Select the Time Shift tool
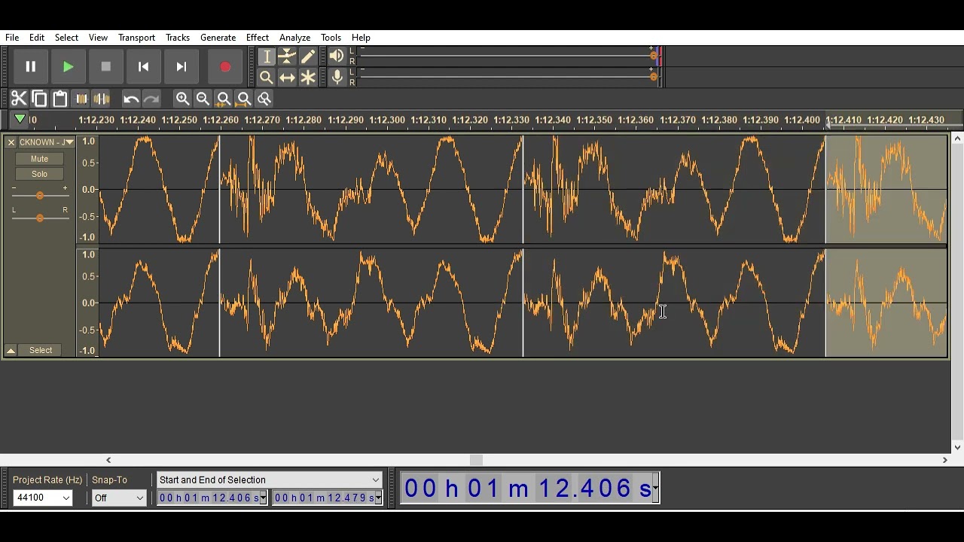The height and width of the screenshot is (542, 964). [287, 78]
